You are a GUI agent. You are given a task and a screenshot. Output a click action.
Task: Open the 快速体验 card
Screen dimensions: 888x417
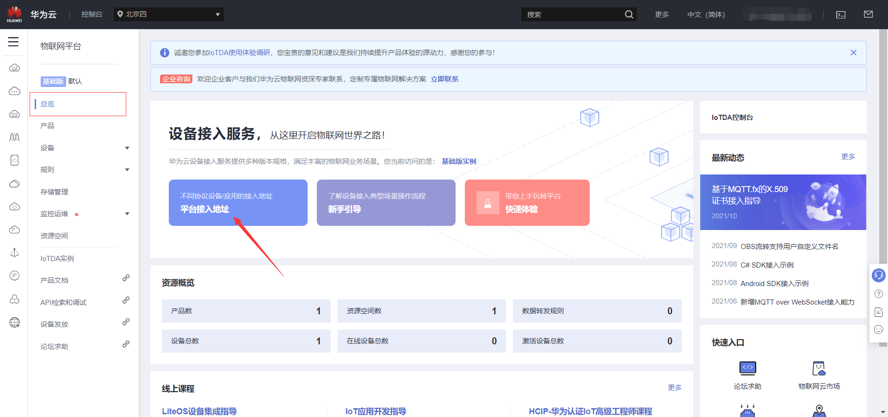[x=527, y=203]
